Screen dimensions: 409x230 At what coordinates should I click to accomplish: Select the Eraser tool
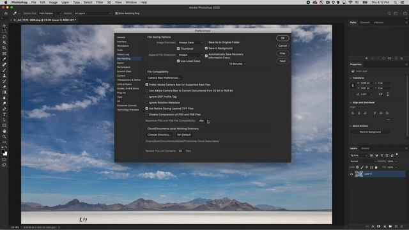[4, 87]
